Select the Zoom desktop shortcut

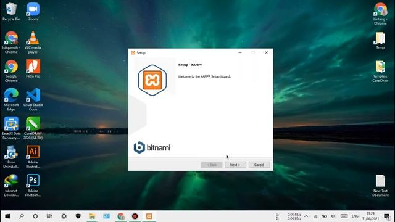coord(33,12)
